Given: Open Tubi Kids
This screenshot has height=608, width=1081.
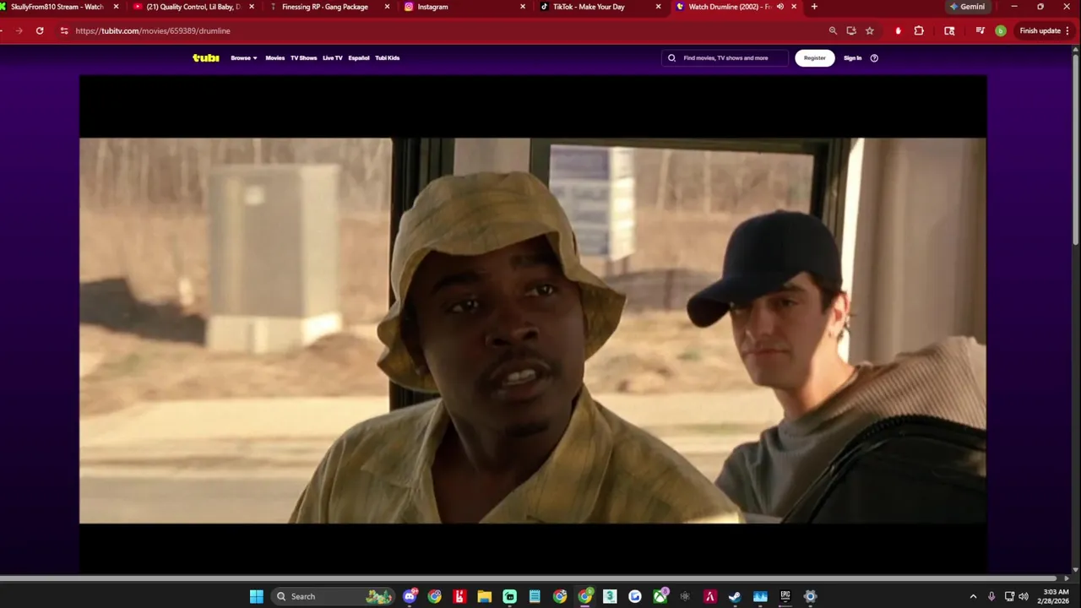Looking at the screenshot, I should click(x=388, y=58).
